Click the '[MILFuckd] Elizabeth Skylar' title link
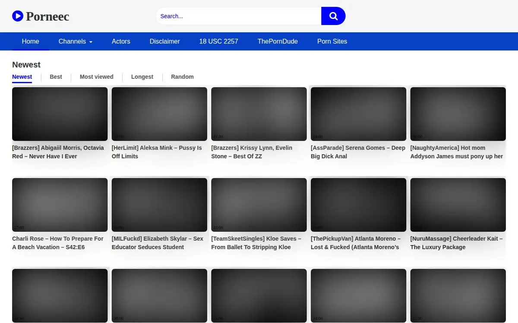Viewport: 518px width, 323px height. pos(158,243)
